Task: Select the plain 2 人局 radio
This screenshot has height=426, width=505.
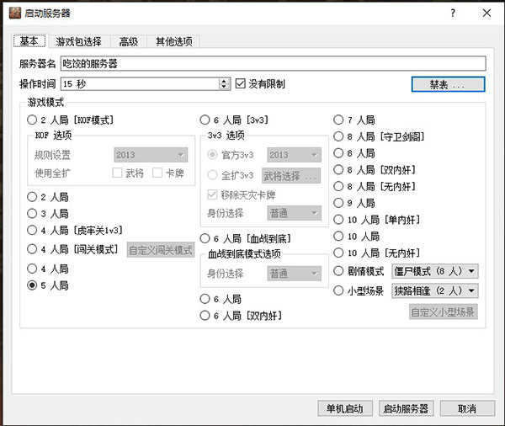Action: click(x=48, y=197)
